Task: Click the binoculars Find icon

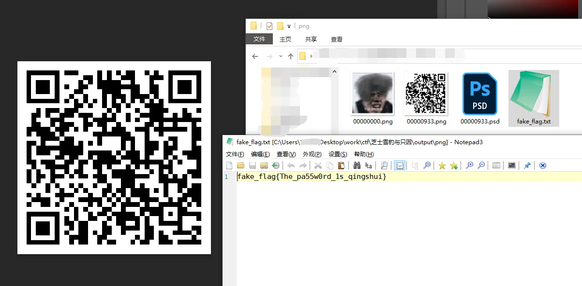Action: pyautogui.click(x=357, y=165)
